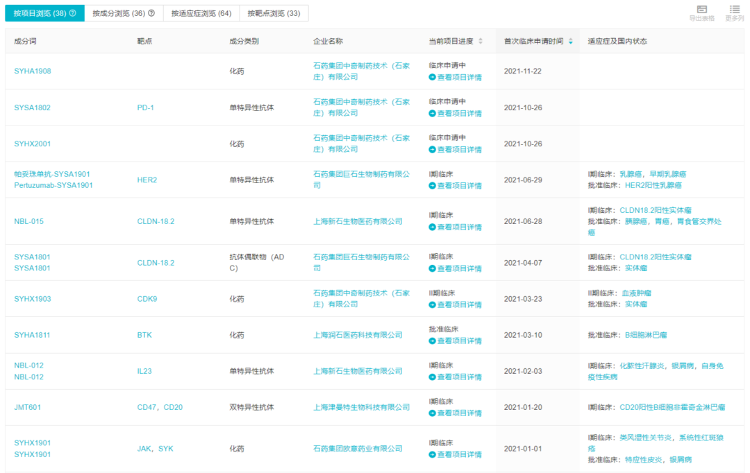Sort by 首次临床申请时间 column arrows
The width and height of the screenshot is (750, 473).
point(571,42)
